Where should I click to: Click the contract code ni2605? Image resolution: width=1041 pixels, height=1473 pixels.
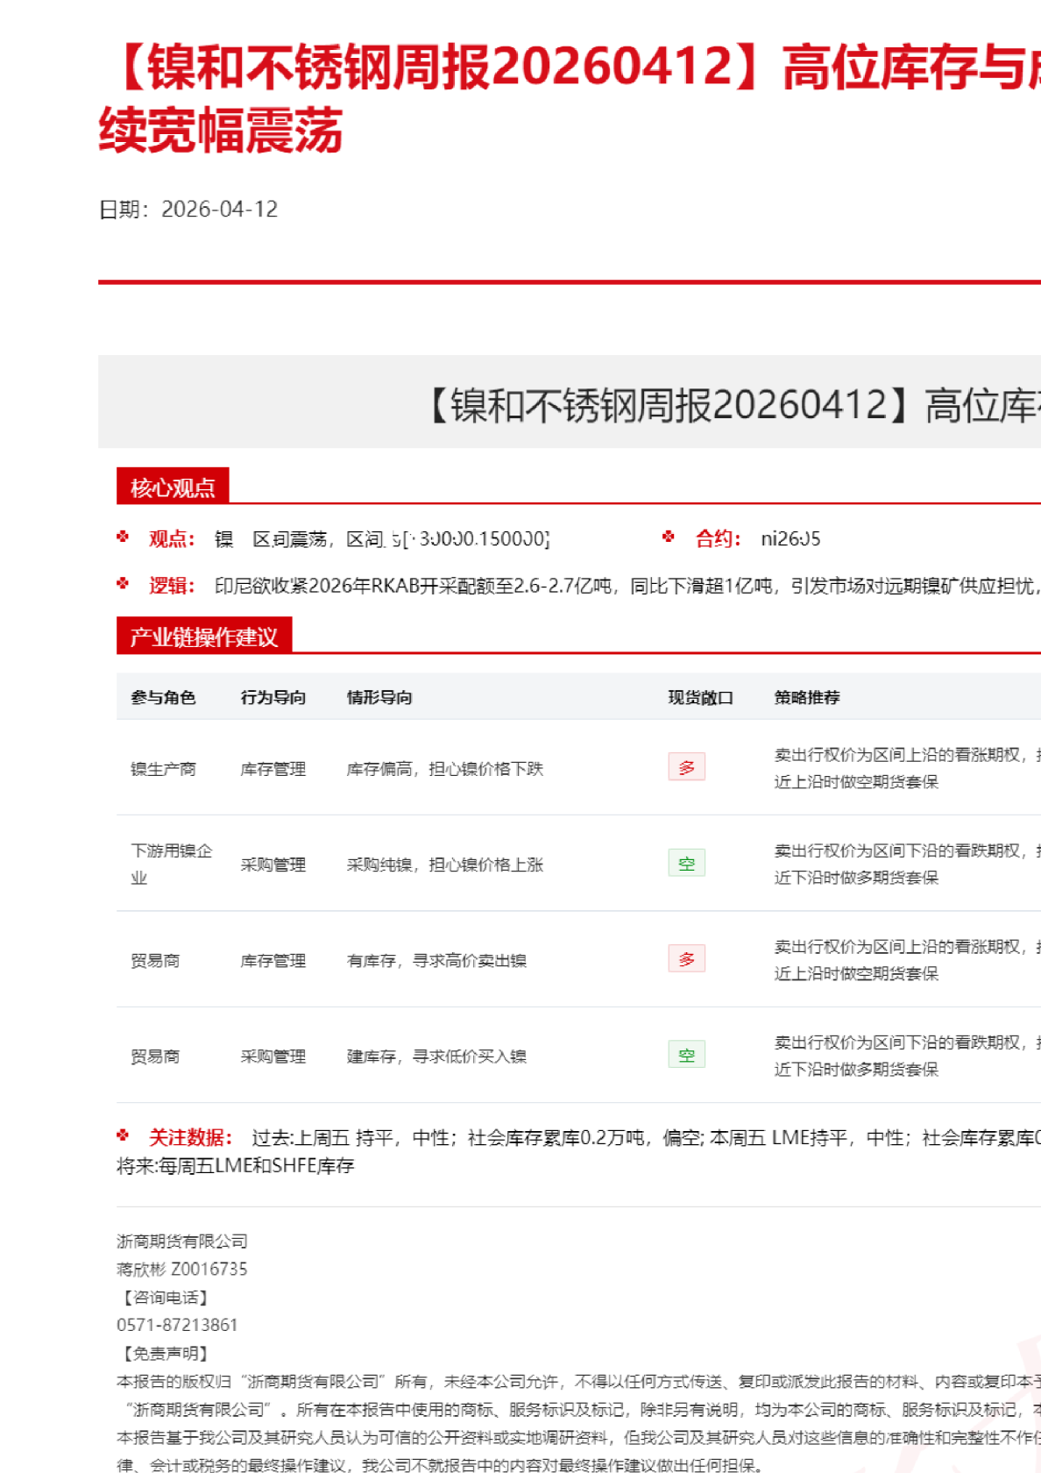coord(790,538)
